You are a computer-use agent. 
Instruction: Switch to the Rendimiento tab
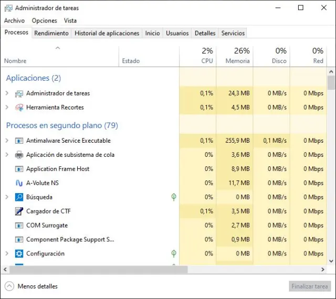pos(51,33)
